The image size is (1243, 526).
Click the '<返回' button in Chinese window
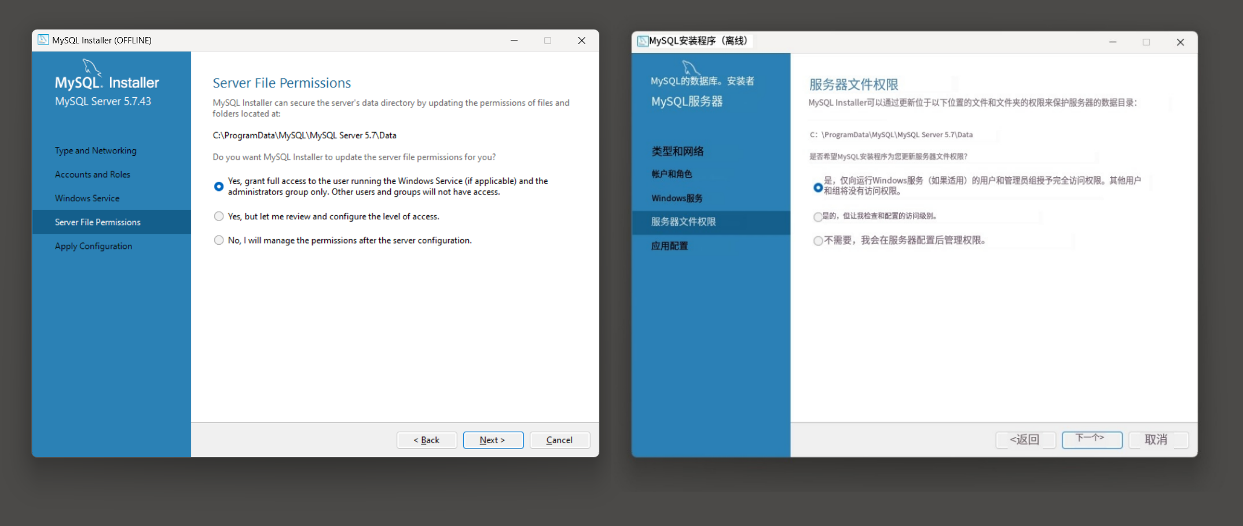pos(1025,440)
